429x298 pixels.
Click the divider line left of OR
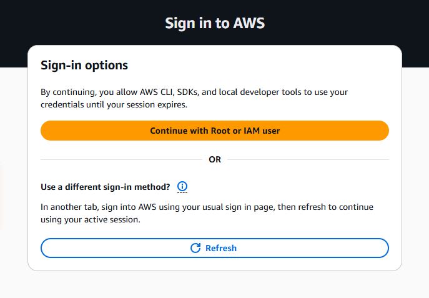coord(121,159)
